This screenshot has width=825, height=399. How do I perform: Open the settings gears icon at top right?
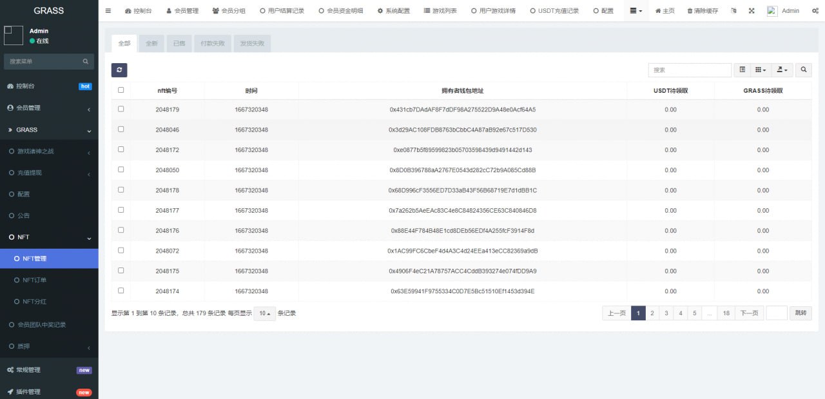(x=815, y=11)
